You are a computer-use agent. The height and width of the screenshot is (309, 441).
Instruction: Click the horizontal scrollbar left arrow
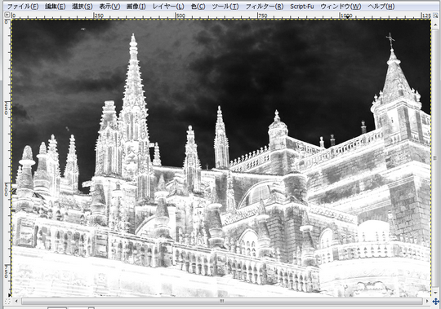(16, 301)
